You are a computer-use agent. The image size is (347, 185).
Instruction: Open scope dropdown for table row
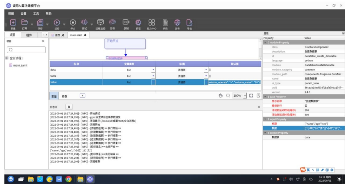click(x=206, y=76)
